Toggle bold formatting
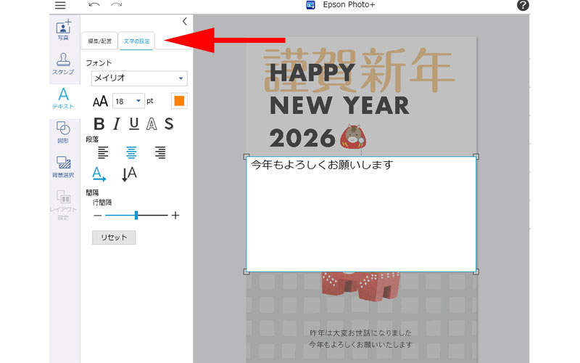The width and height of the screenshot is (580, 363). click(99, 123)
